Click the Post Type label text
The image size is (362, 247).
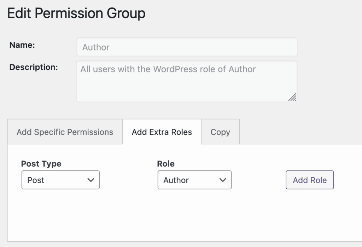click(x=41, y=164)
